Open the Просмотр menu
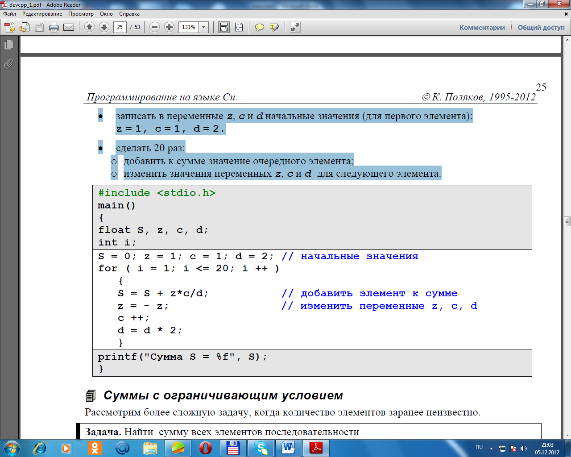This screenshot has width=571, height=457. [81, 14]
